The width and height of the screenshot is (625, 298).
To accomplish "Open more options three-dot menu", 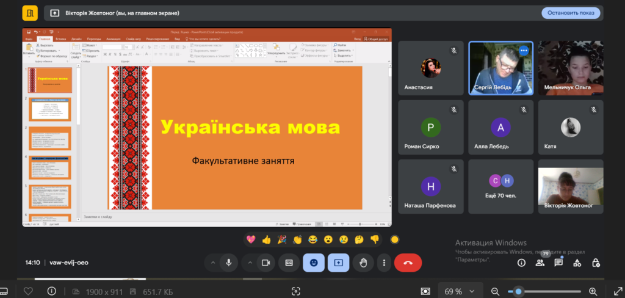I will 384,263.
